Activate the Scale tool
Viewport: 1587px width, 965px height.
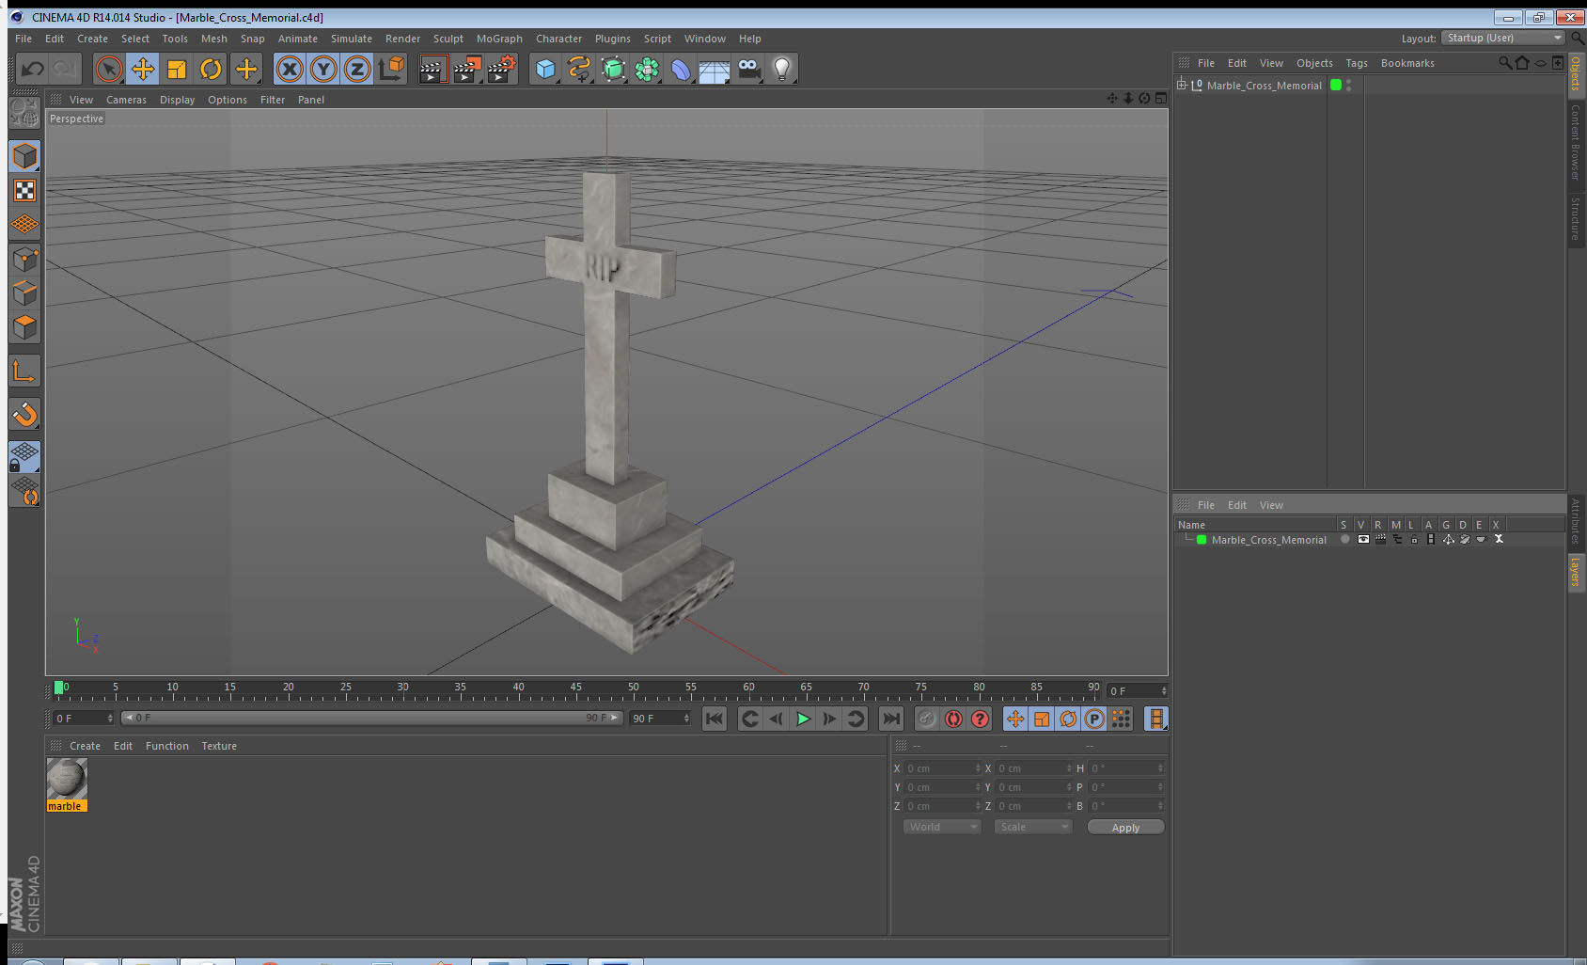tap(177, 69)
